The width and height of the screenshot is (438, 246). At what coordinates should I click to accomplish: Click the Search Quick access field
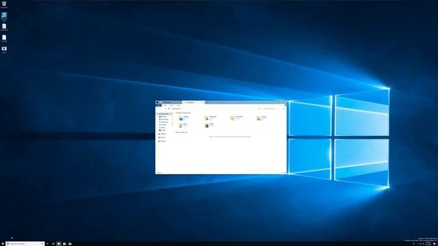274,109
